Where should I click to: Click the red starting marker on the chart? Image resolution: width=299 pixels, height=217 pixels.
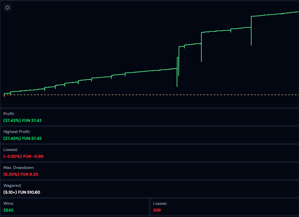tap(4, 96)
